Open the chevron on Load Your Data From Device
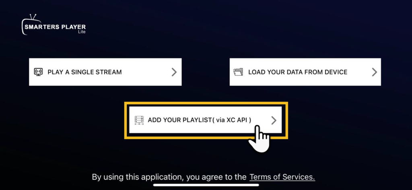 (x=375, y=72)
